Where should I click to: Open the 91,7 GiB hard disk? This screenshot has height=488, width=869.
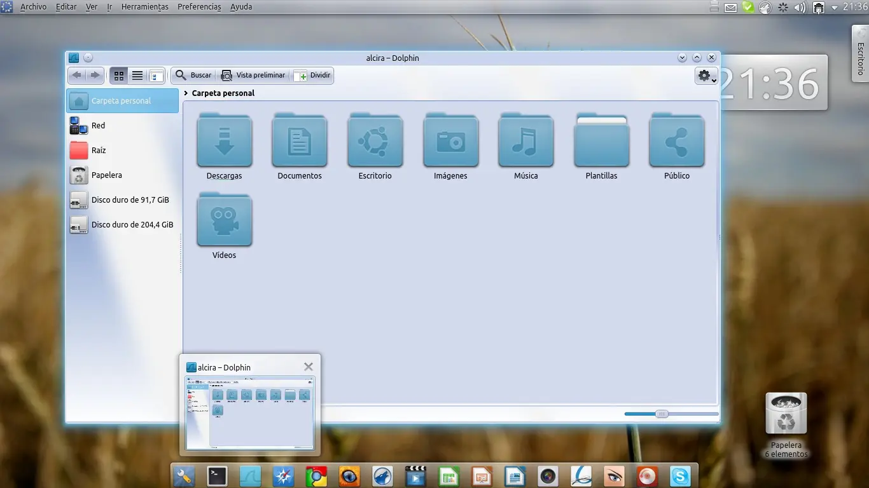(x=130, y=200)
